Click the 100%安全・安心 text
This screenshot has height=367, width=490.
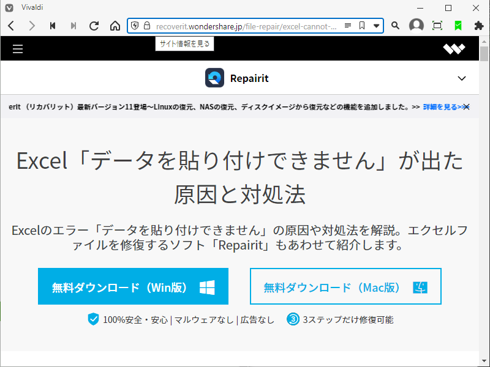coord(135,320)
